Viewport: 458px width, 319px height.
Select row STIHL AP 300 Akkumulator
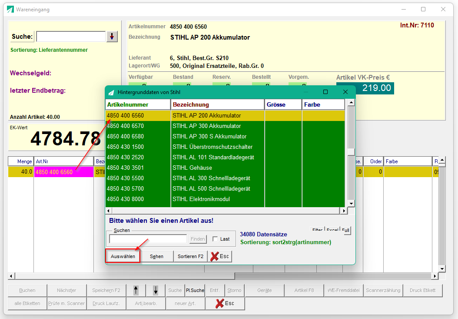pos(225,126)
